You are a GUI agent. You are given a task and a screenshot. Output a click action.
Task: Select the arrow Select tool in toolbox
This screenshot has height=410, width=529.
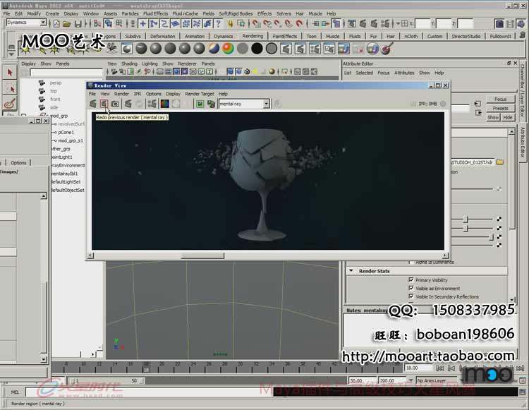point(10,73)
